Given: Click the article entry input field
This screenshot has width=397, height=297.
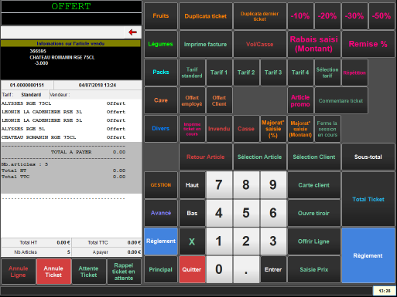Looking at the screenshot, I should tap(63, 32).
